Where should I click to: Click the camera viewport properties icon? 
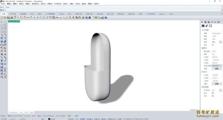[x=203, y=26]
